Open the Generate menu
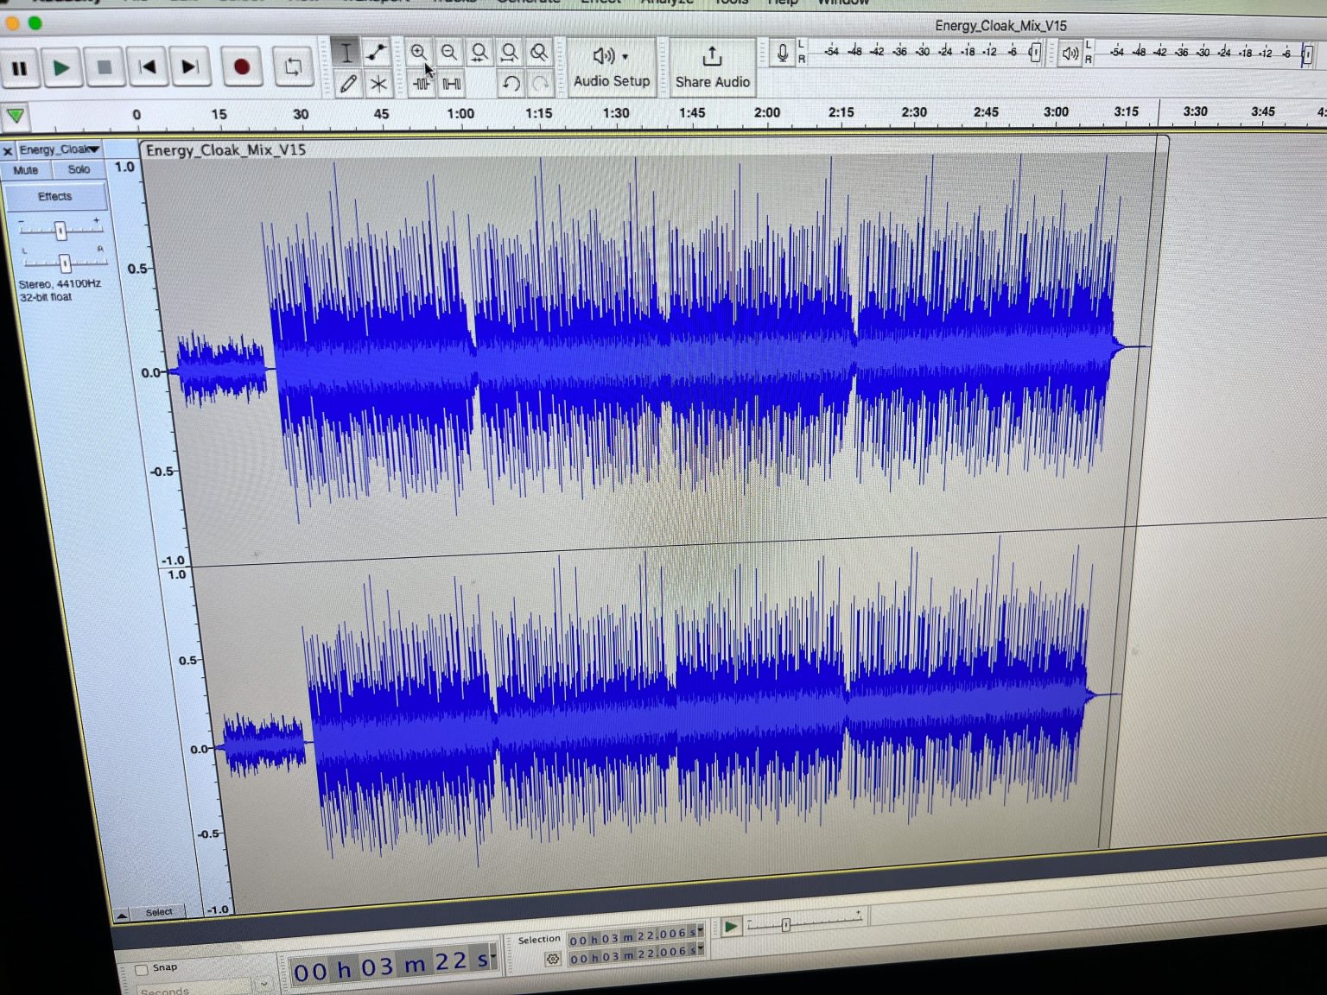This screenshot has width=1327, height=995. [528, 3]
